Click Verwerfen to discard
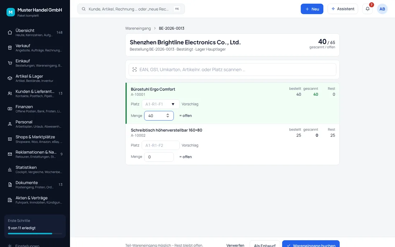Screen dimensions: 395x247 pos(235,245)
